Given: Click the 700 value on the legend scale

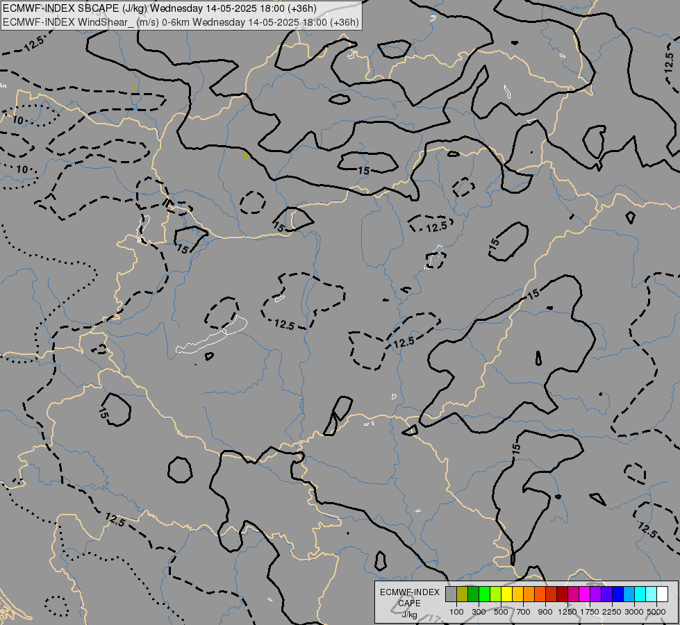Looking at the screenshot, I should click(524, 612).
